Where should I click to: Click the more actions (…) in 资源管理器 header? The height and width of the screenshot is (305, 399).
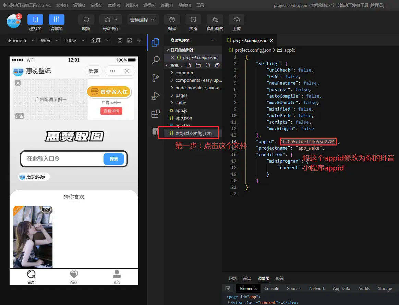click(213, 40)
